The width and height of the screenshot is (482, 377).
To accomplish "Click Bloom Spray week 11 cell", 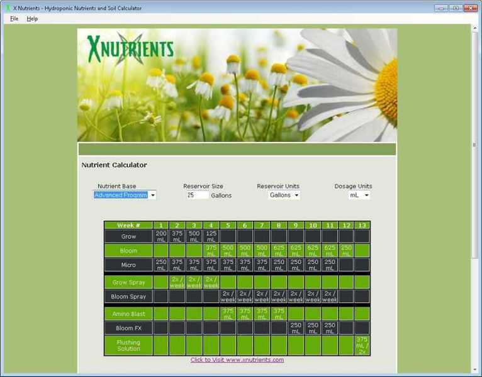I will coord(330,297).
